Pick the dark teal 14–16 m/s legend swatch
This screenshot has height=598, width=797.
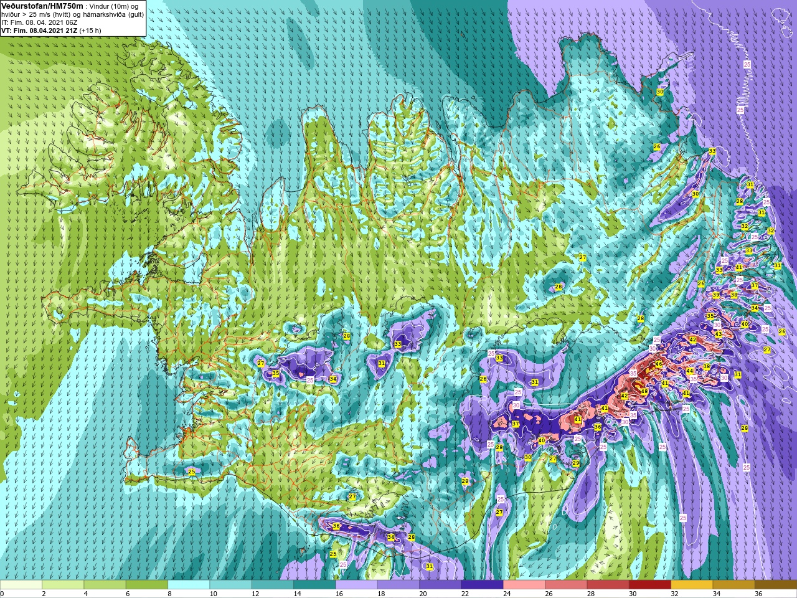pos(314,585)
